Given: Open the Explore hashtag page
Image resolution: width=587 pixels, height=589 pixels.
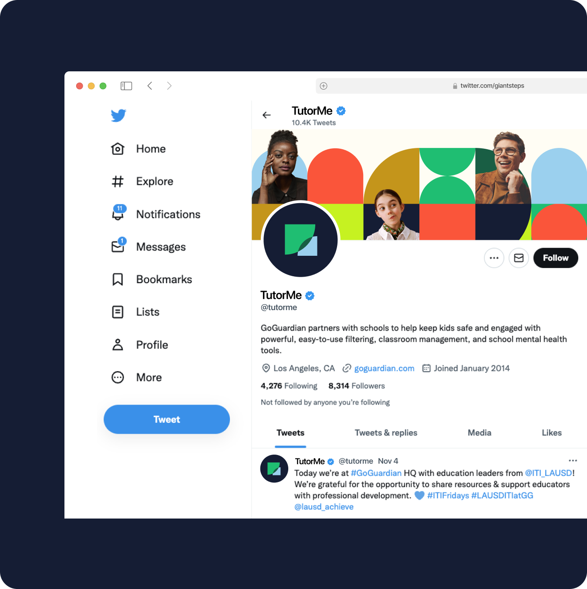Looking at the screenshot, I should (x=142, y=181).
